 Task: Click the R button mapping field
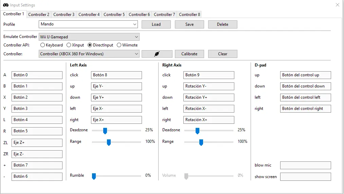pyautogui.click(x=37, y=131)
